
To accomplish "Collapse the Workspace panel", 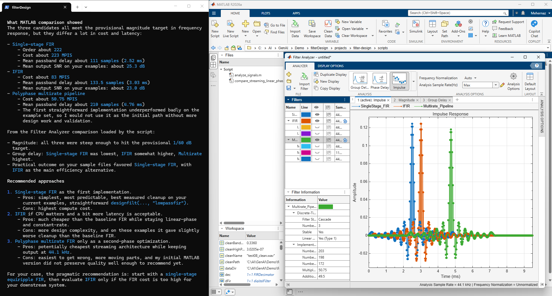I will [222, 228].
